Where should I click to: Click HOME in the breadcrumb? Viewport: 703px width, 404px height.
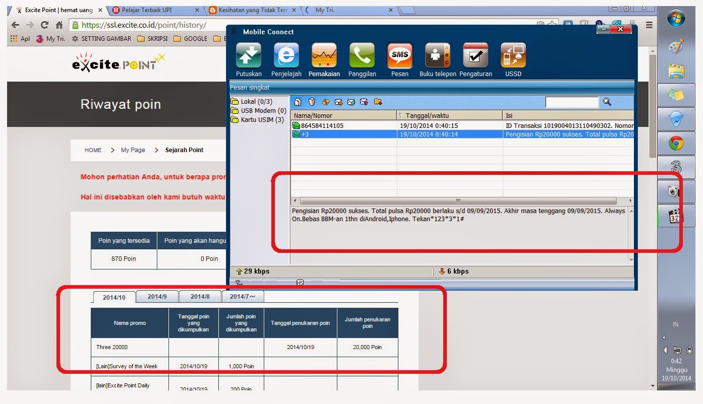93,150
